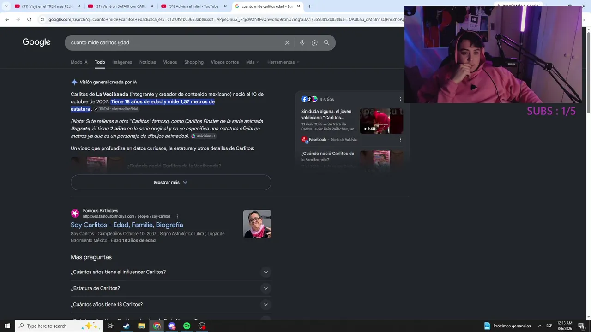This screenshot has height=332, width=591.
Task: Close the 'Viajé en el TREN' tab
Action: click(x=78, y=6)
